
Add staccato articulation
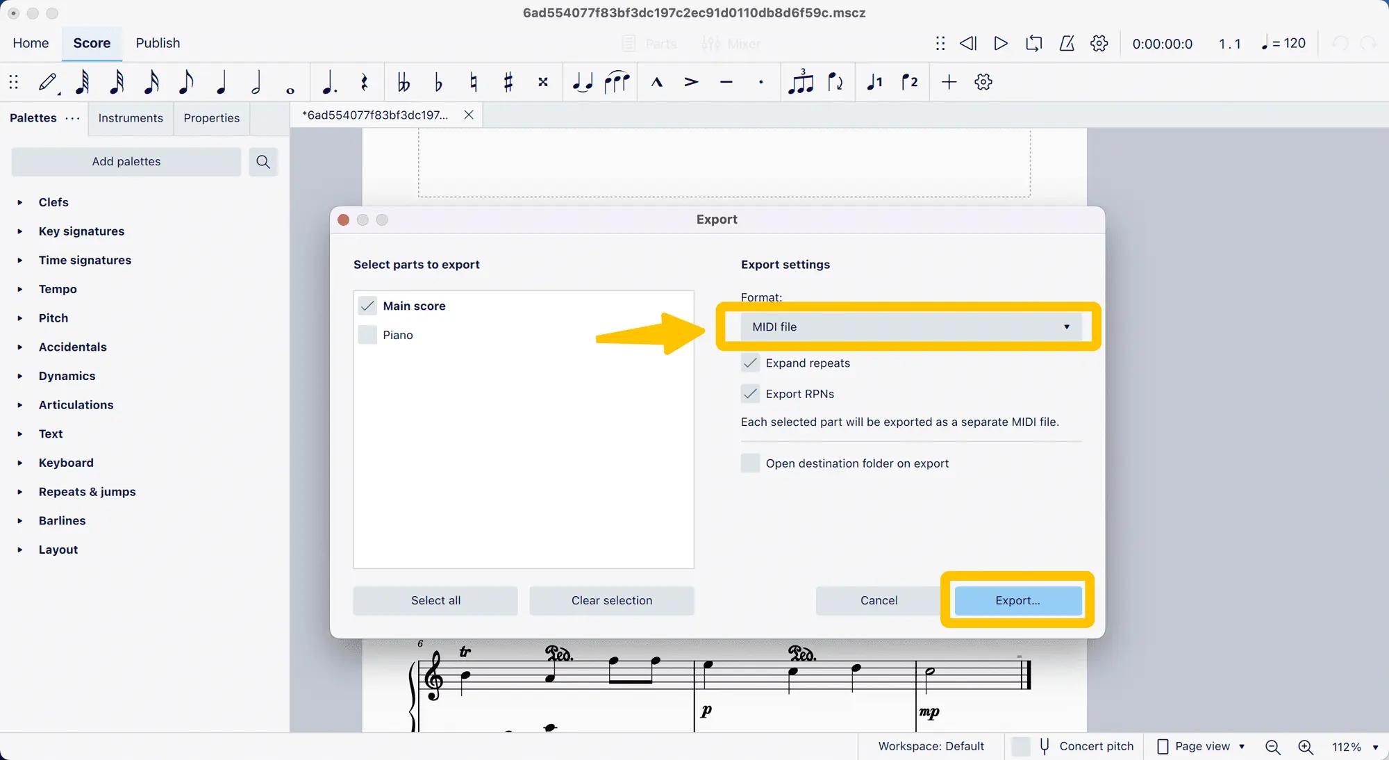[761, 82]
